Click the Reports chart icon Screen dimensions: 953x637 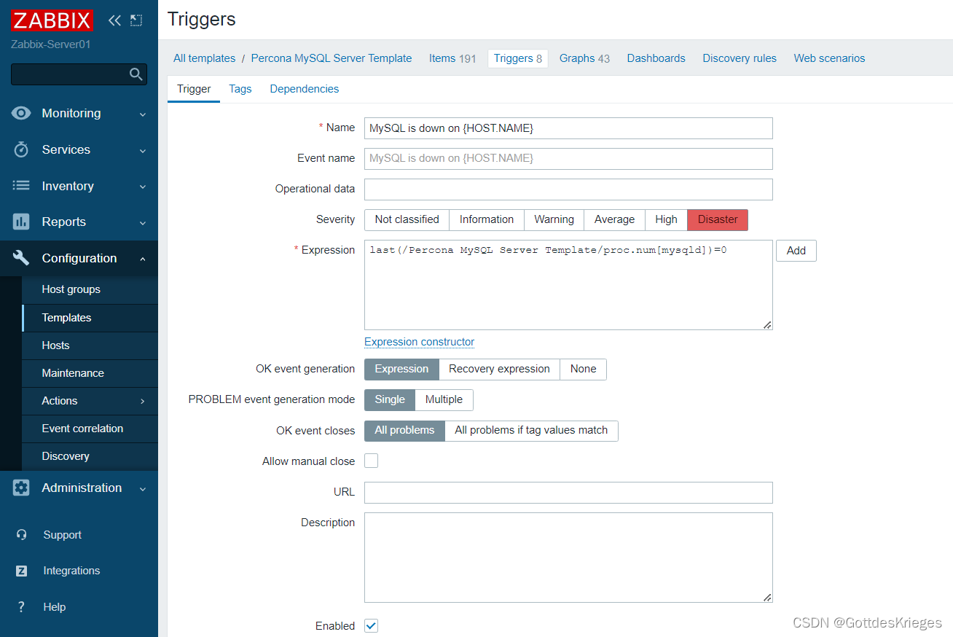coord(21,222)
